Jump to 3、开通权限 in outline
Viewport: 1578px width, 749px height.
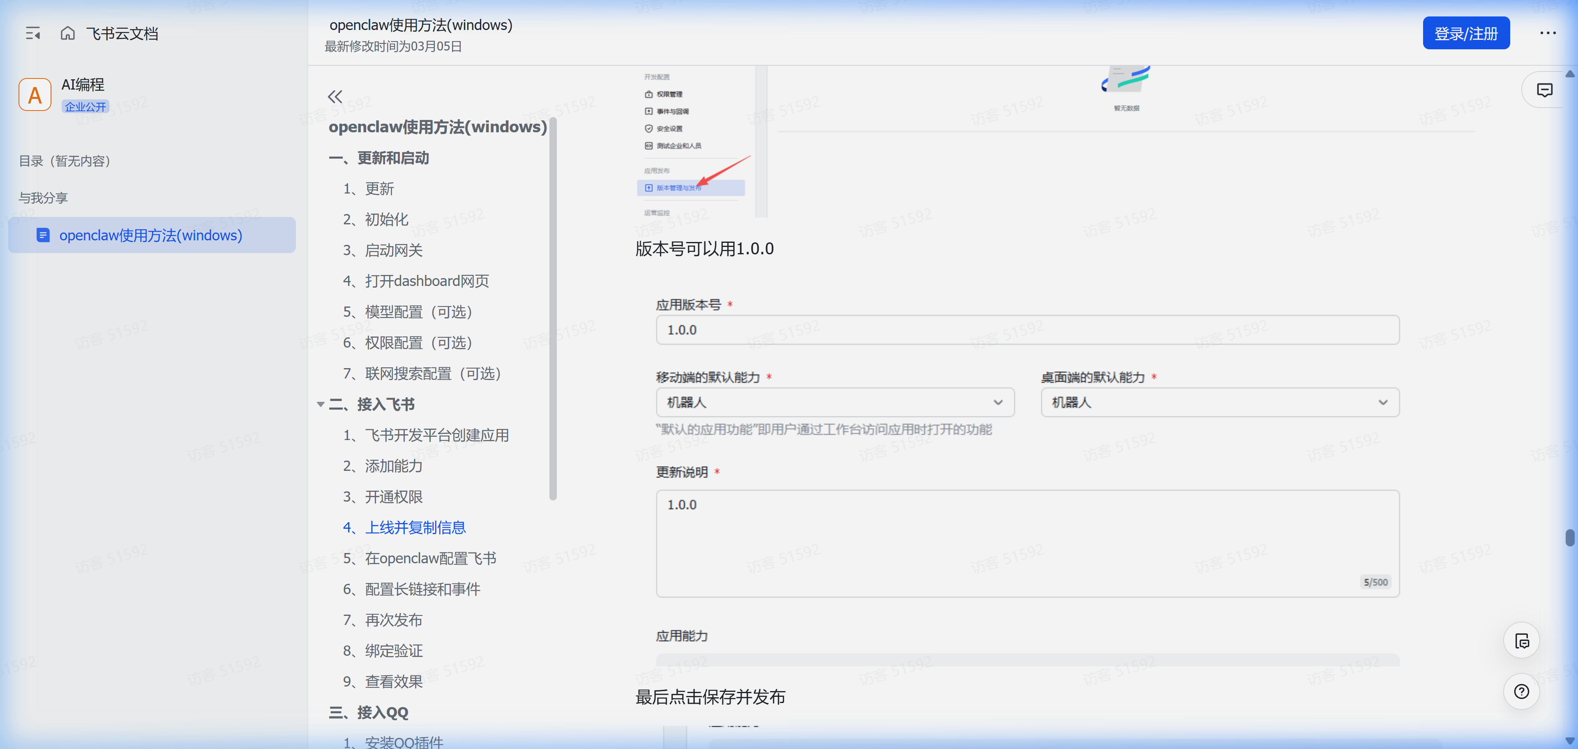pos(383,497)
